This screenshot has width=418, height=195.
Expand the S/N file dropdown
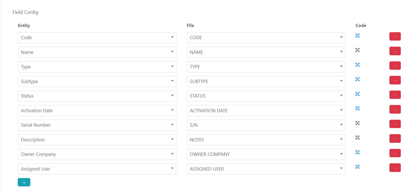pos(266,125)
